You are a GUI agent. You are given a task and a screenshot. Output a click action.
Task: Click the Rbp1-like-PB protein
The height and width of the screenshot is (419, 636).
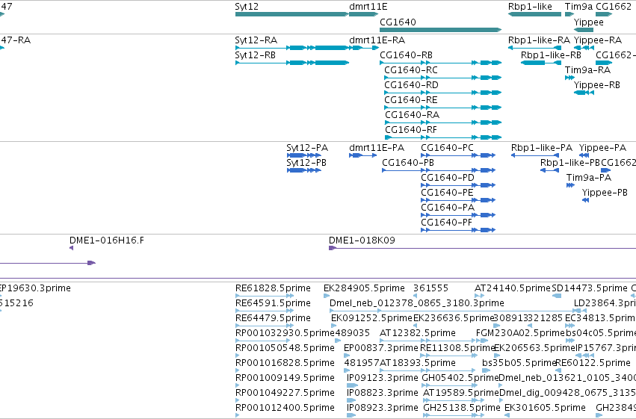click(x=549, y=170)
